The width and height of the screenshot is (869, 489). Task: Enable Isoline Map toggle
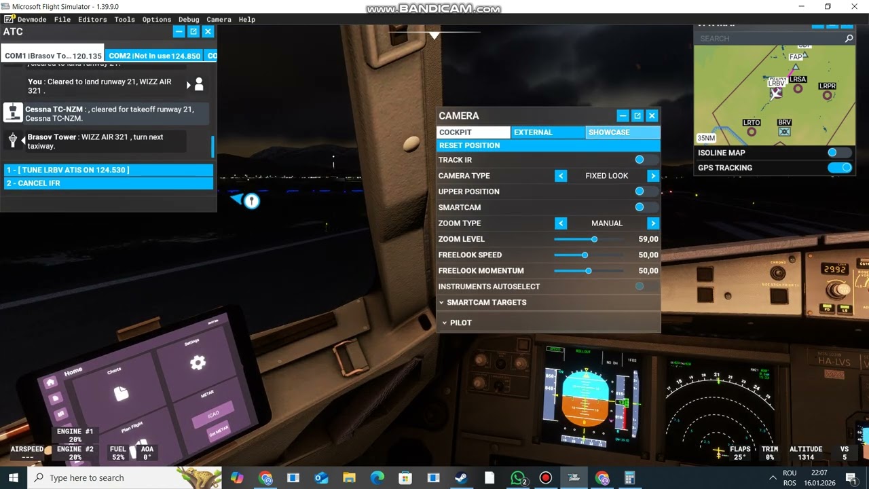point(839,153)
